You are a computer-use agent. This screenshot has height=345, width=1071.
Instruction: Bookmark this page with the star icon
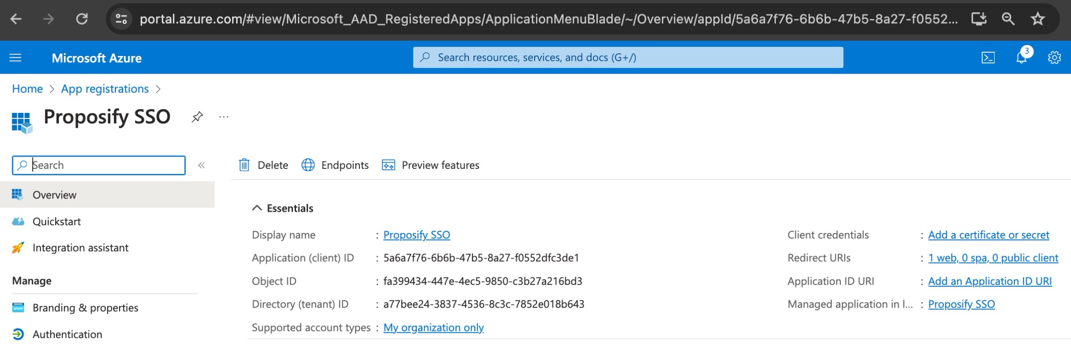(x=1038, y=19)
